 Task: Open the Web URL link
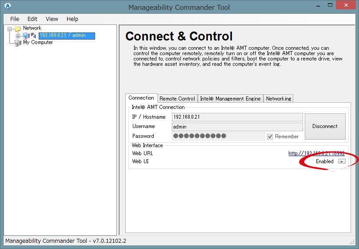click(316, 153)
